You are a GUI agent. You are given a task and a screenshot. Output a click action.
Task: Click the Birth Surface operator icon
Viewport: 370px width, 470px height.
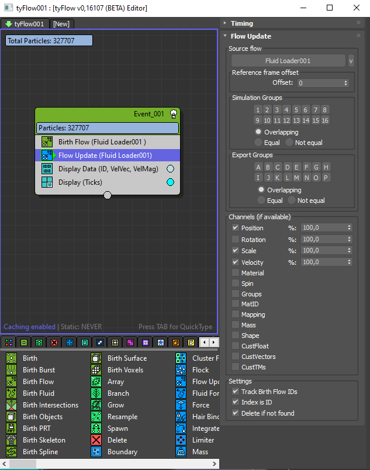coord(96,358)
